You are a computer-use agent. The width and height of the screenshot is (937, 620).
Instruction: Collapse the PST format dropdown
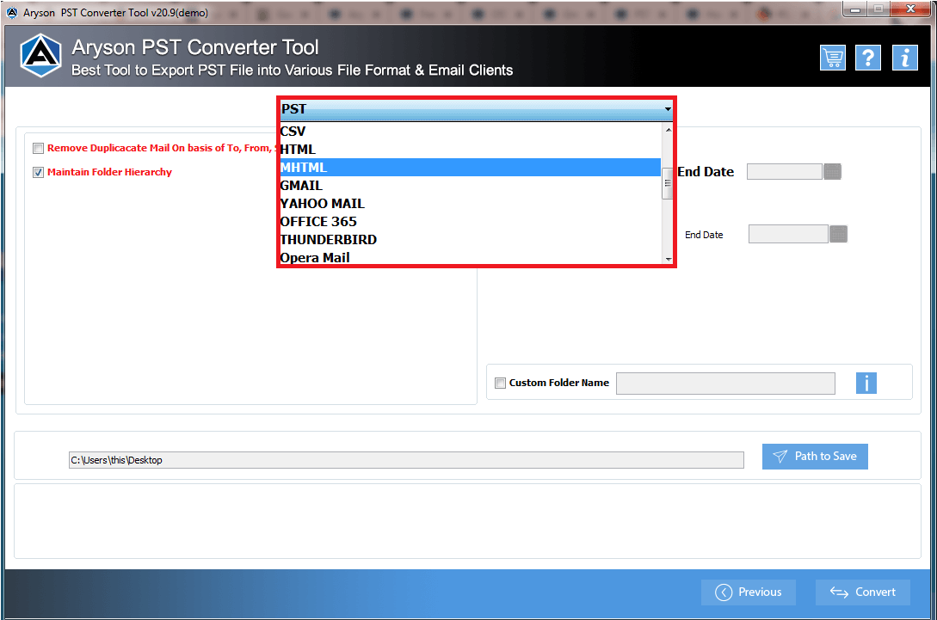668,109
